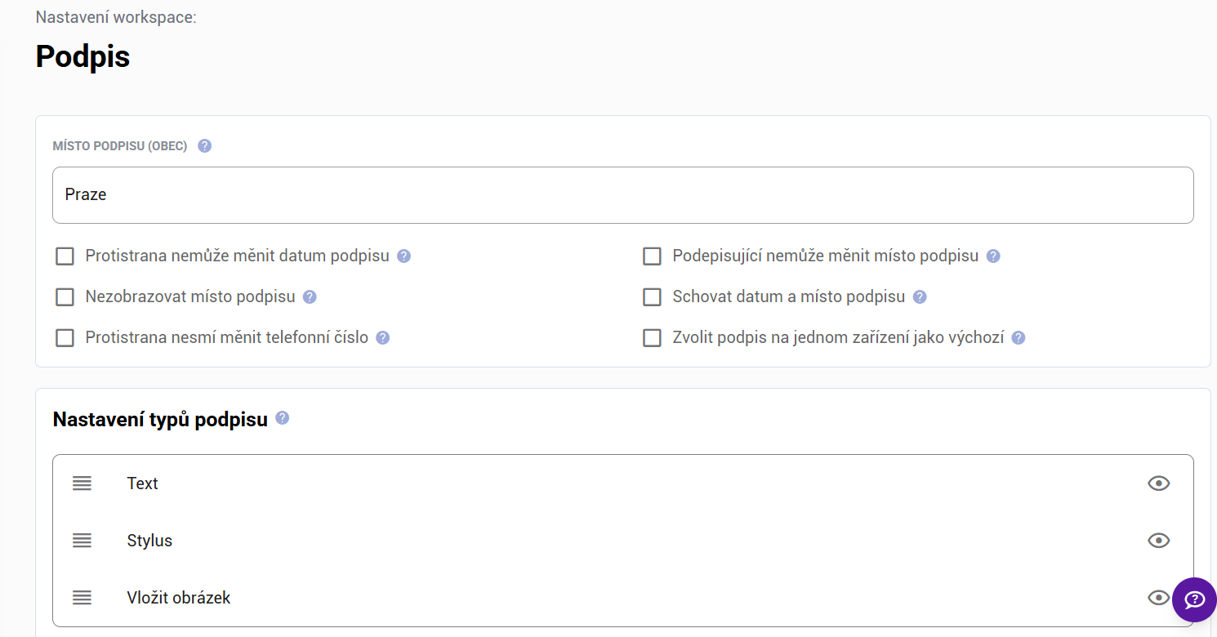Click the Místo podpisu input field containing Praze

pos(622,195)
